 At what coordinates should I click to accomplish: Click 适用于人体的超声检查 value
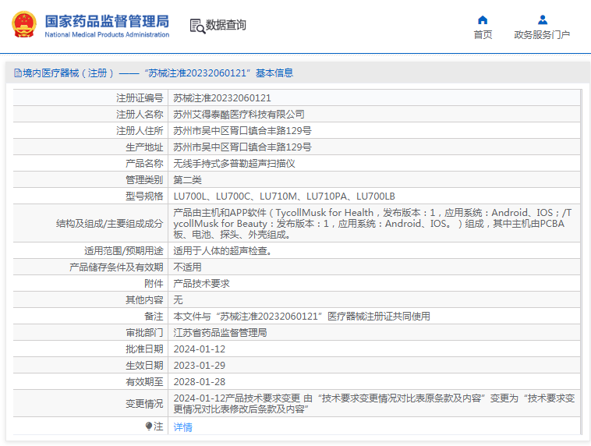pos(222,251)
